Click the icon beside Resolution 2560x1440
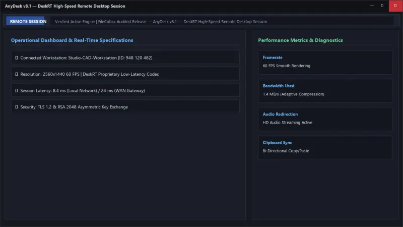This screenshot has height=227, width=403. (x=17, y=74)
